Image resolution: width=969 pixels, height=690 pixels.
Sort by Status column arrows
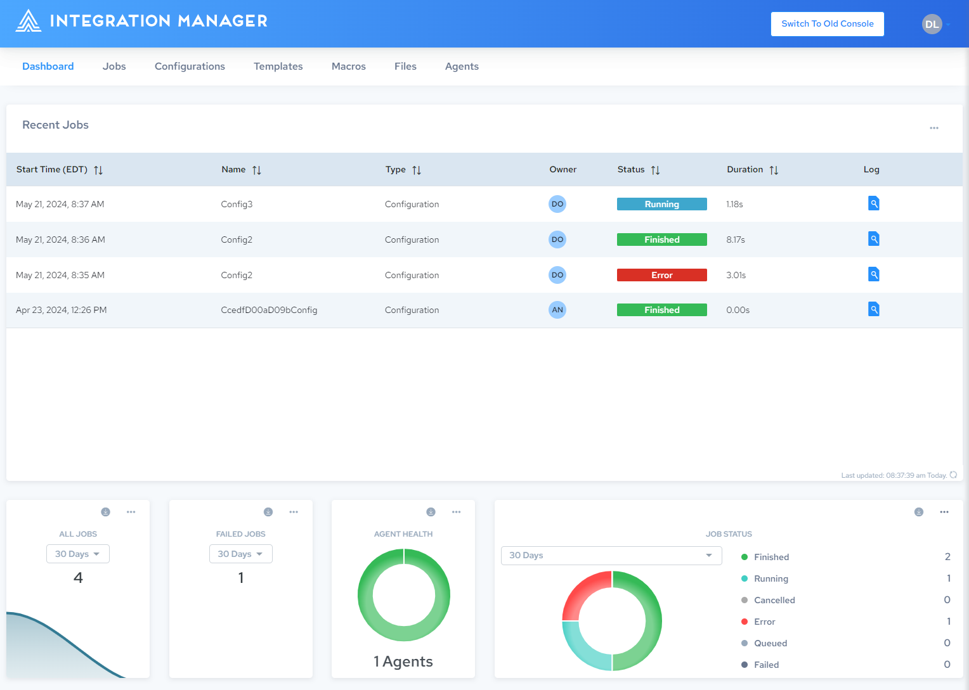coord(656,170)
